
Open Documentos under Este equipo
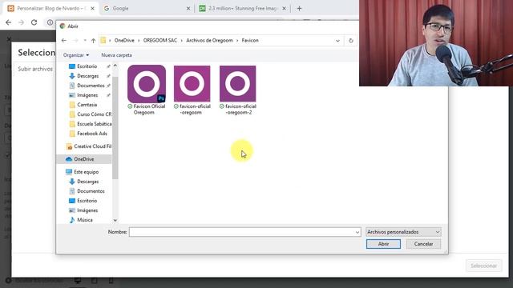[x=91, y=191]
